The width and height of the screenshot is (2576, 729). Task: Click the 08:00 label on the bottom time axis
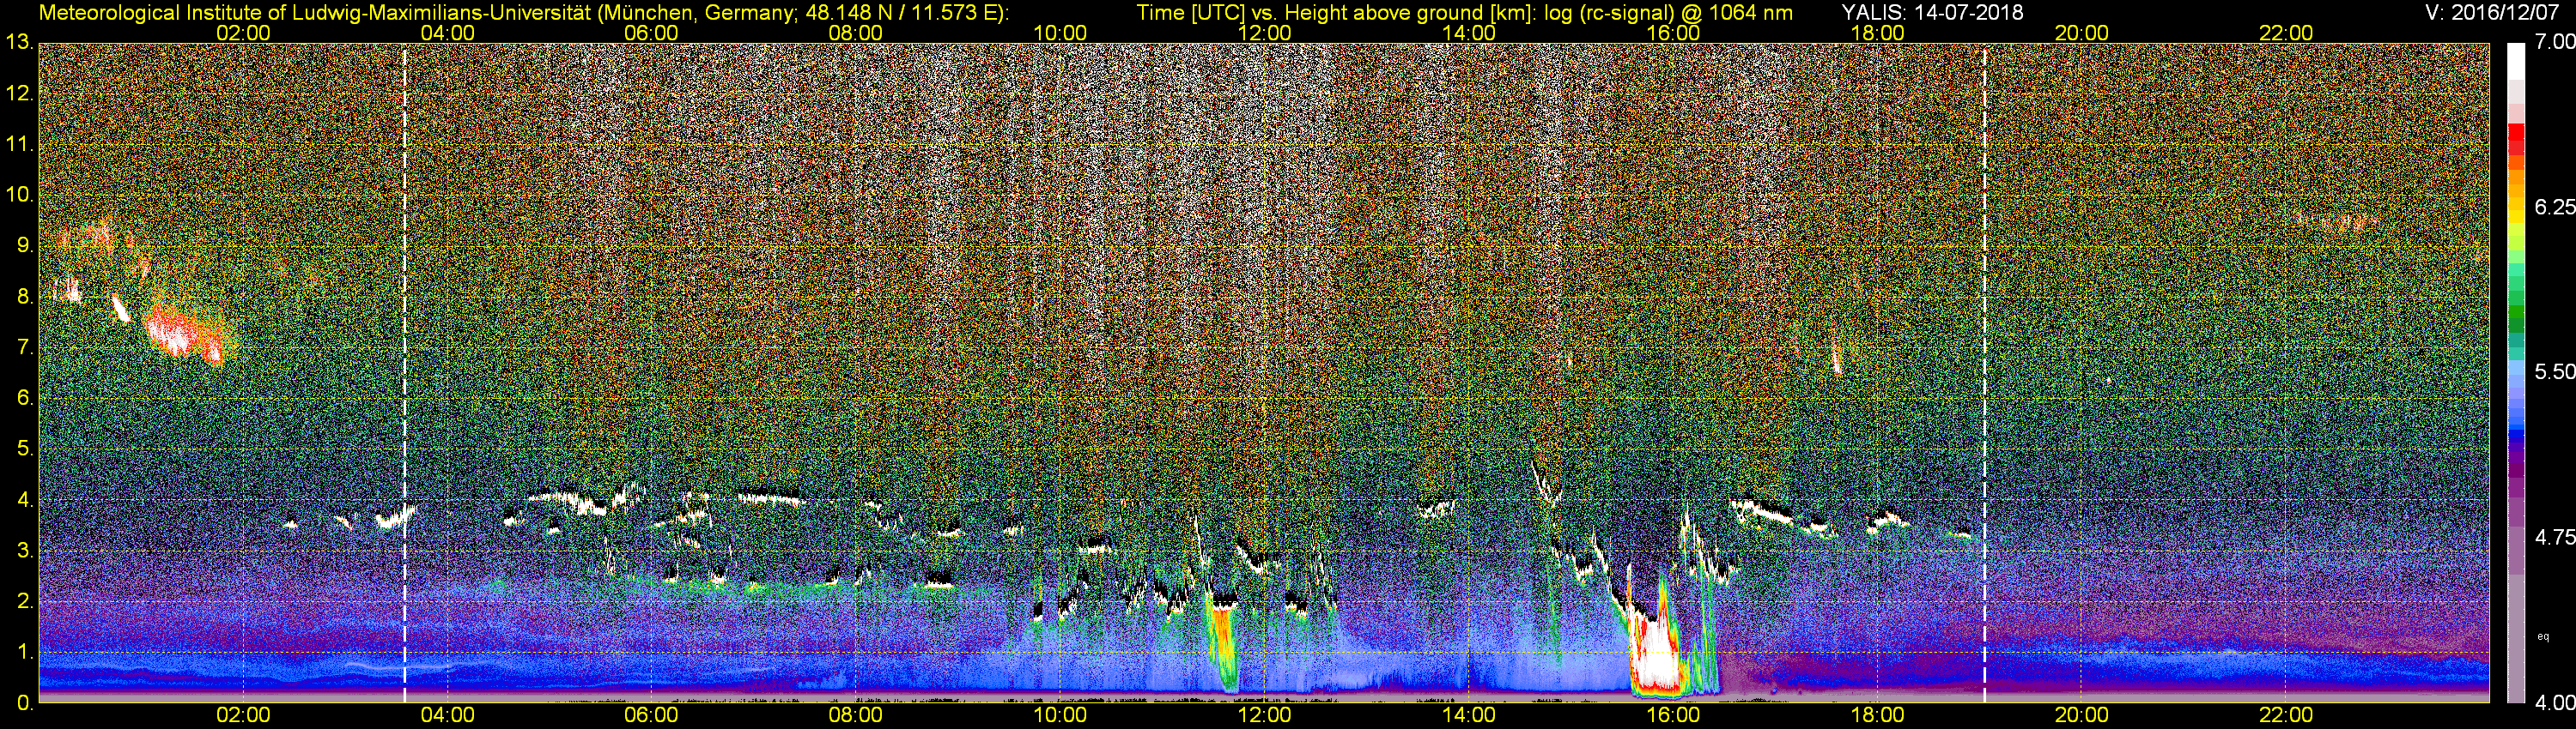pos(856,716)
